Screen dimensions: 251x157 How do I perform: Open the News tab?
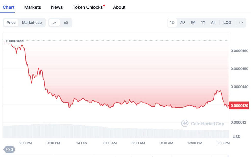[57, 7]
